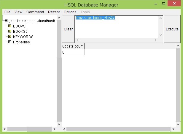Expand the BOOKS2 table node

(x=10, y=31)
